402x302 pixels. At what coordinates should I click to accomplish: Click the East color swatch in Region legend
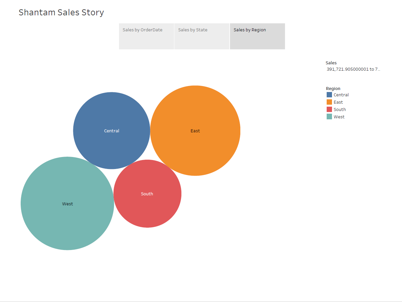(x=329, y=102)
